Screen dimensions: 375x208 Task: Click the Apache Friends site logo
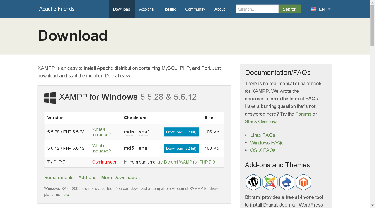coord(57,9)
